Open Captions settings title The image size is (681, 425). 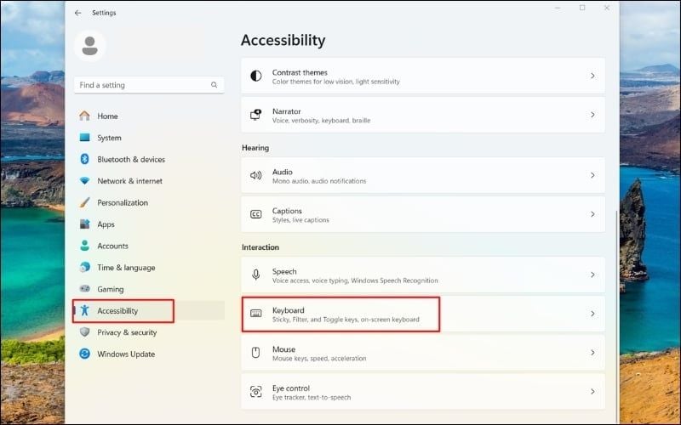(287, 211)
